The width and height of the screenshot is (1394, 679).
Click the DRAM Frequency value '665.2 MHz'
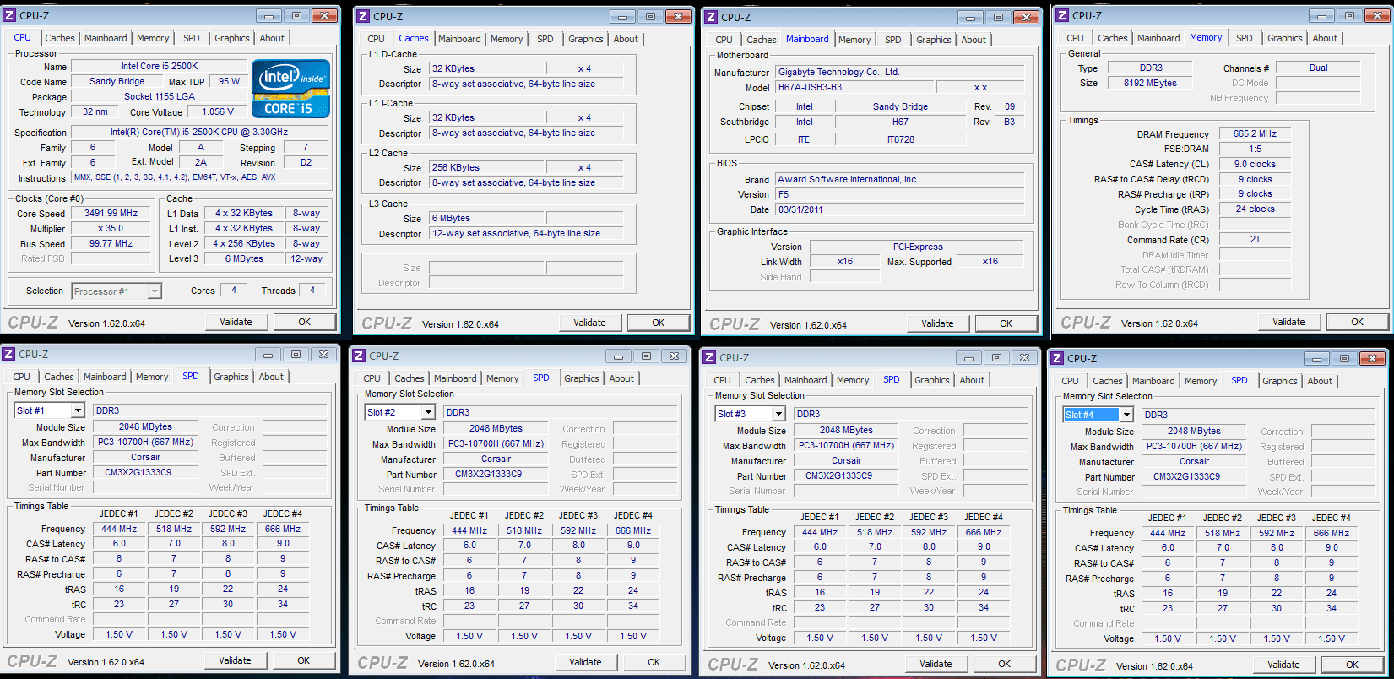(x=1255, y=133)
